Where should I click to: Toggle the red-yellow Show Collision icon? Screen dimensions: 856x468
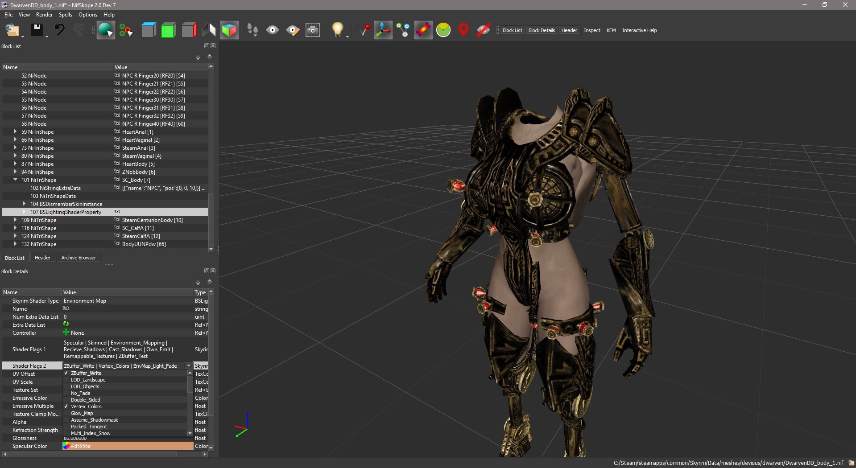click(x=423, y=30)
